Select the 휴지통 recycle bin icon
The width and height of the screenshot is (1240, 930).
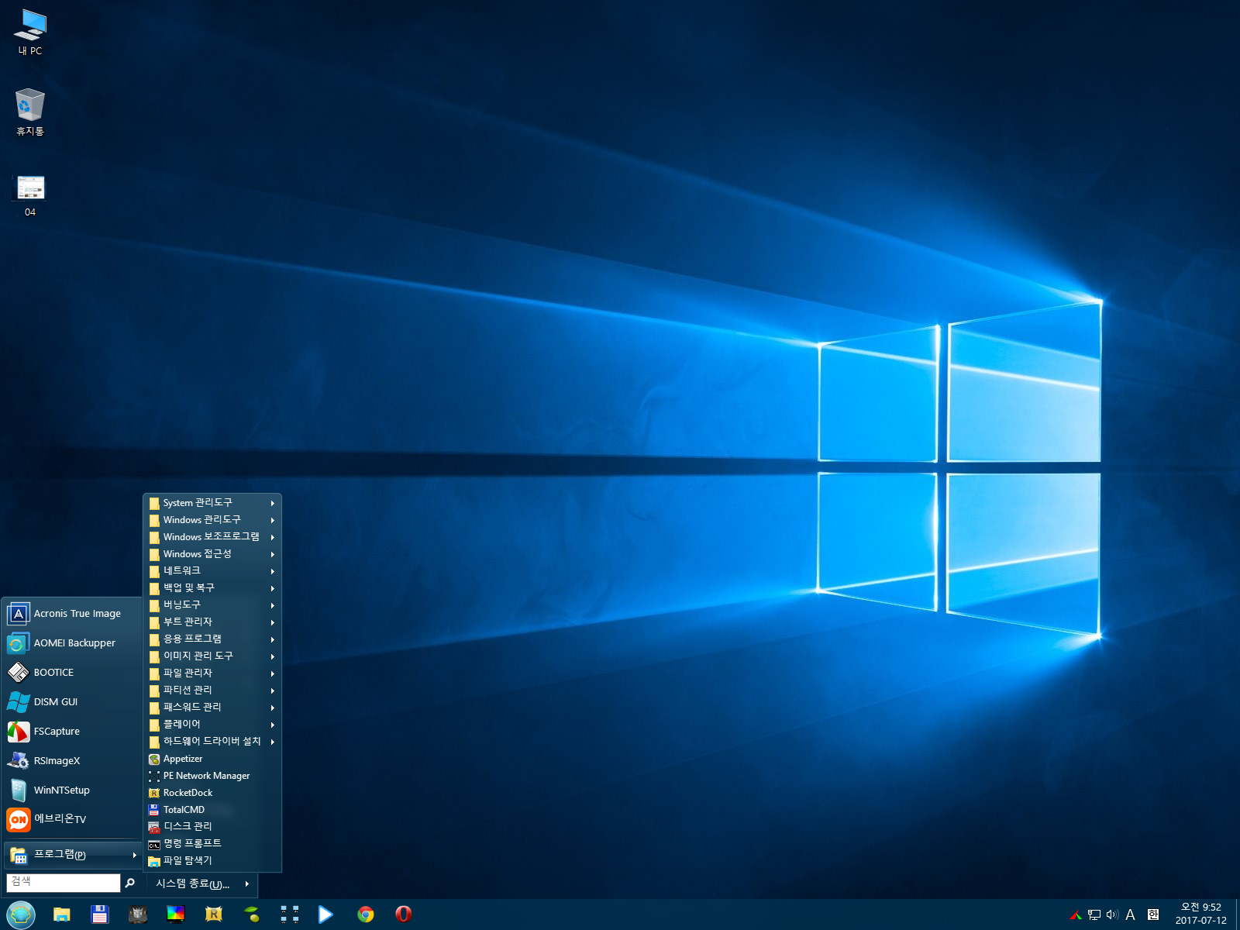[30, 112]
